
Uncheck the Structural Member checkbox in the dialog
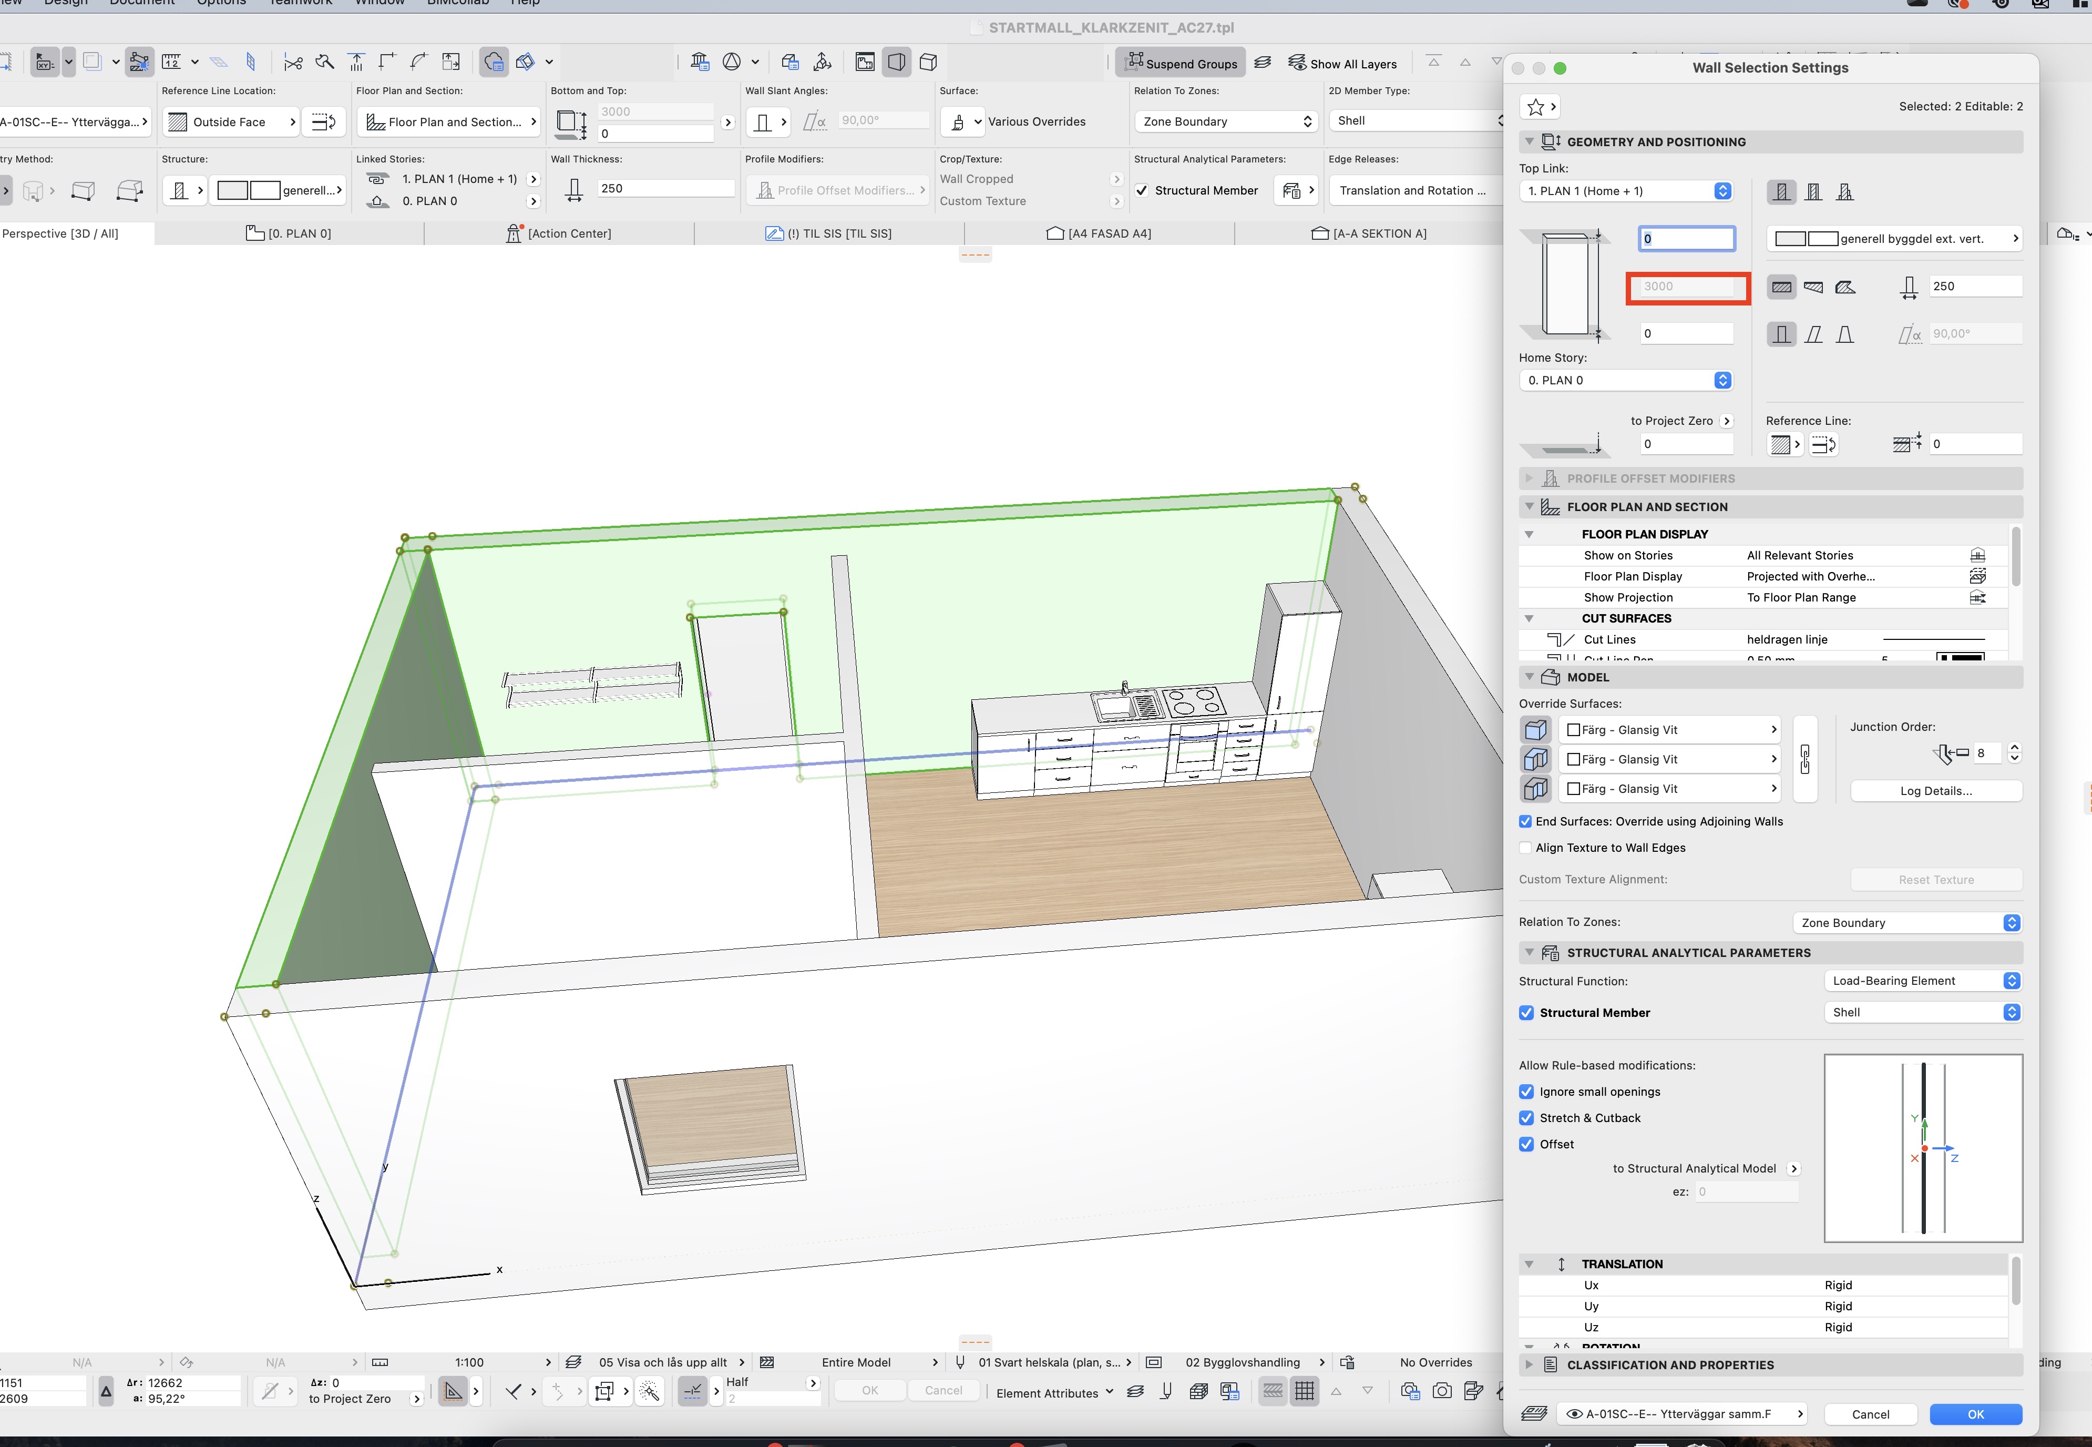coord(1526,1013)
